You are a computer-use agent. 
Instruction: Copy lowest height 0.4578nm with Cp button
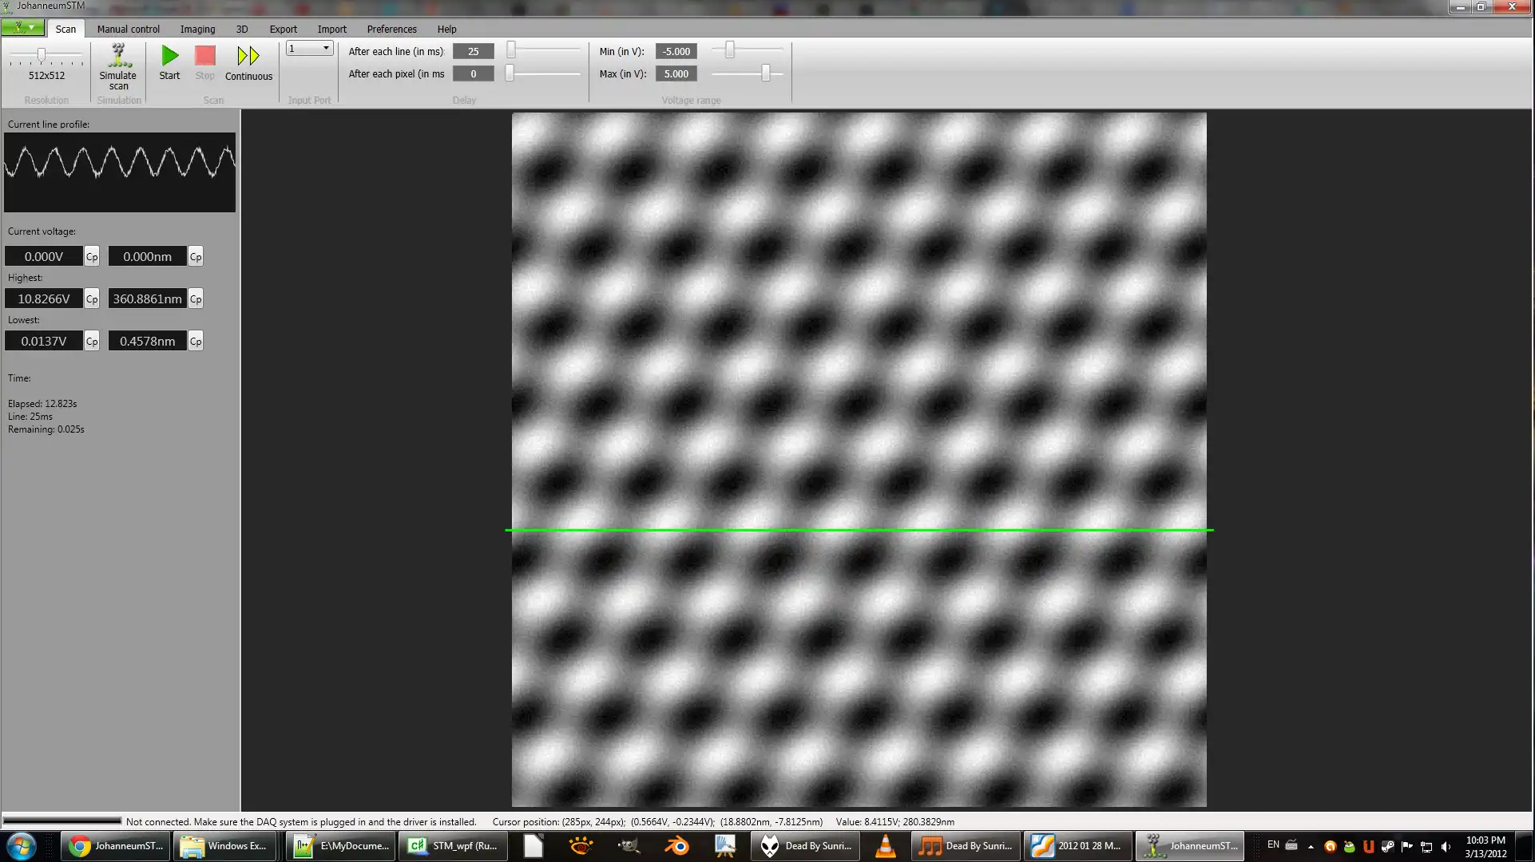(x=196, y=341)
